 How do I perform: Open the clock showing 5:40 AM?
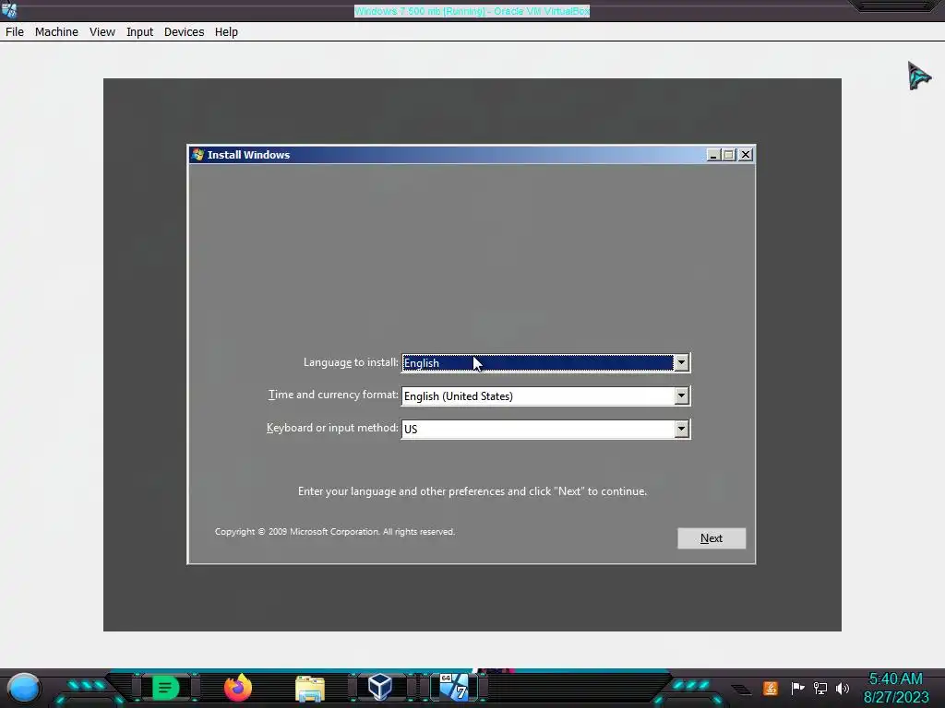pos(895,688)
